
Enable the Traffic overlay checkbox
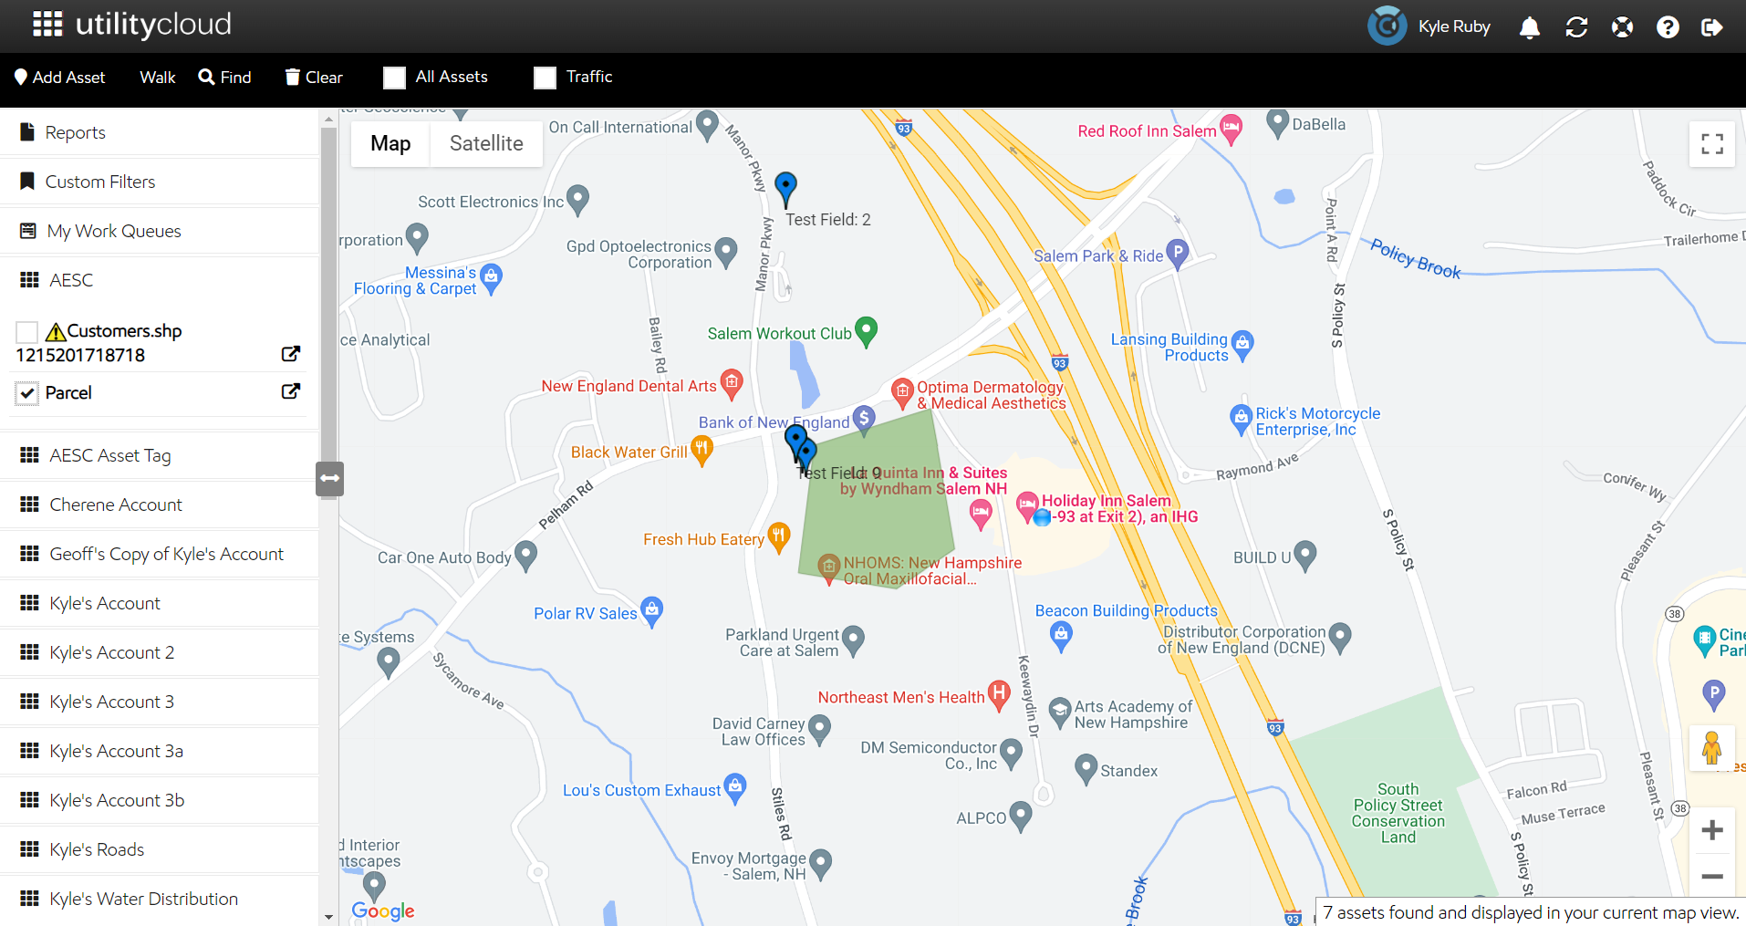pyautogui.click(x=545, y=78)
